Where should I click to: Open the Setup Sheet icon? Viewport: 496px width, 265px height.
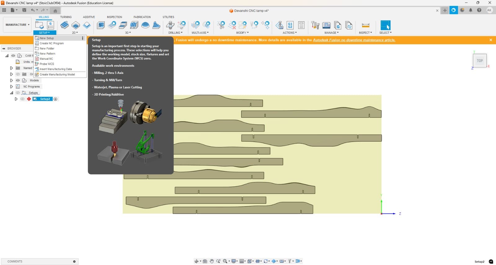[301, 25]
